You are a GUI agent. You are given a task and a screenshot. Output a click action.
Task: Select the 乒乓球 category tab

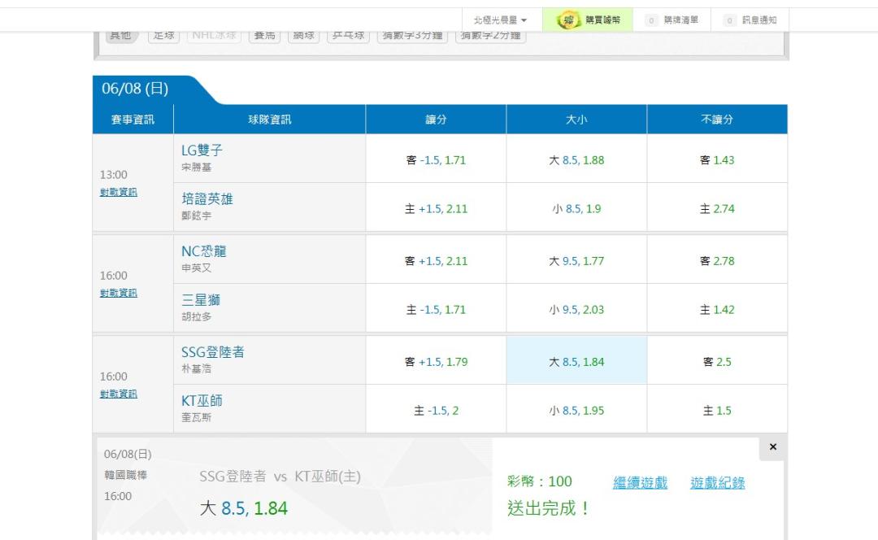pyautogui.click(x=348, y=37)
